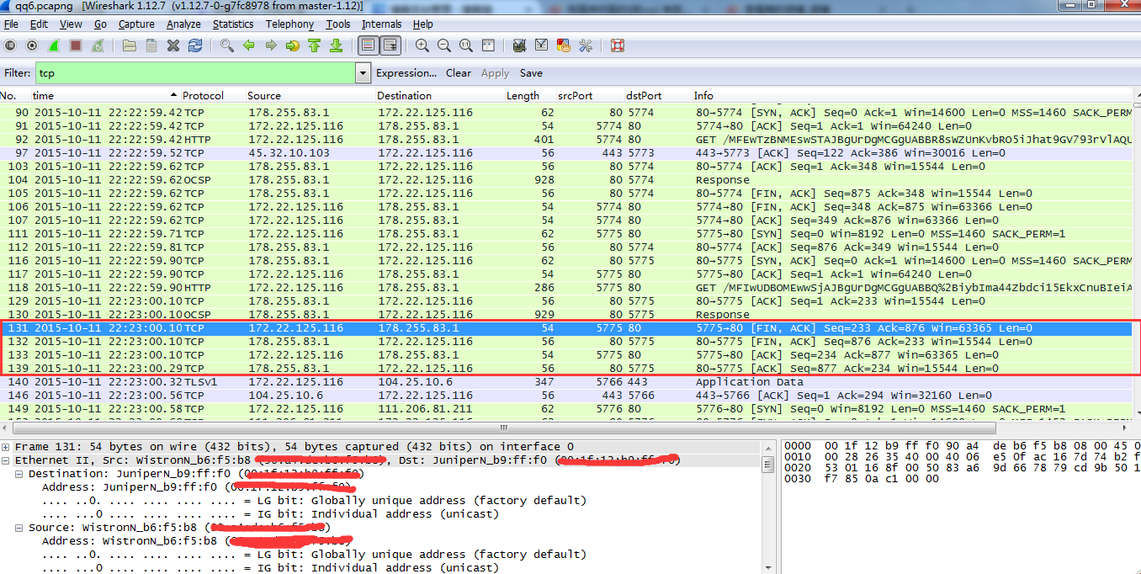This screenshot has width=1141, height=574.
Task: Clear the display filter
Action: (x=459, y=73)
